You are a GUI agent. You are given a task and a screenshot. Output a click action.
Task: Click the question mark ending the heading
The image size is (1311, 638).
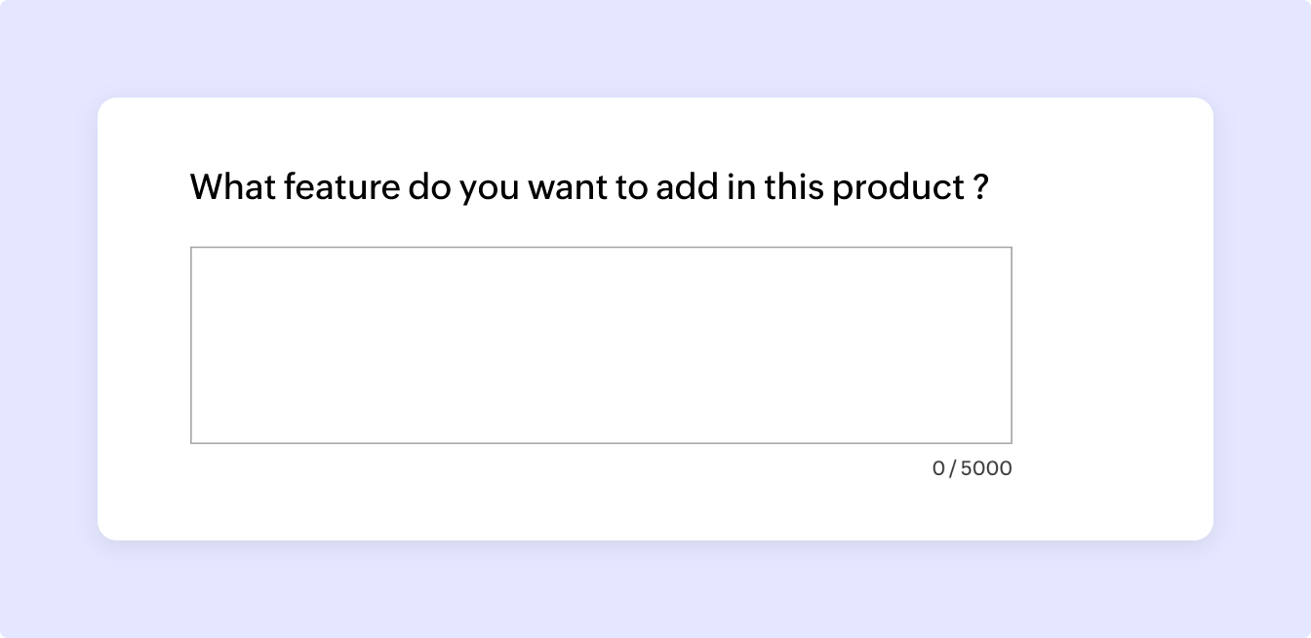pos(981,186)
